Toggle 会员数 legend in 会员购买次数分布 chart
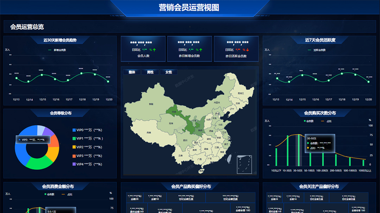The width and height of the screenshot is (380, 213). [x=309, y=121]
